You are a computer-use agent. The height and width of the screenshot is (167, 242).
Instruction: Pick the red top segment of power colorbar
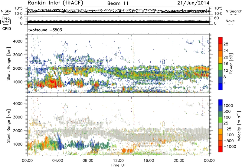click(221, 41)
